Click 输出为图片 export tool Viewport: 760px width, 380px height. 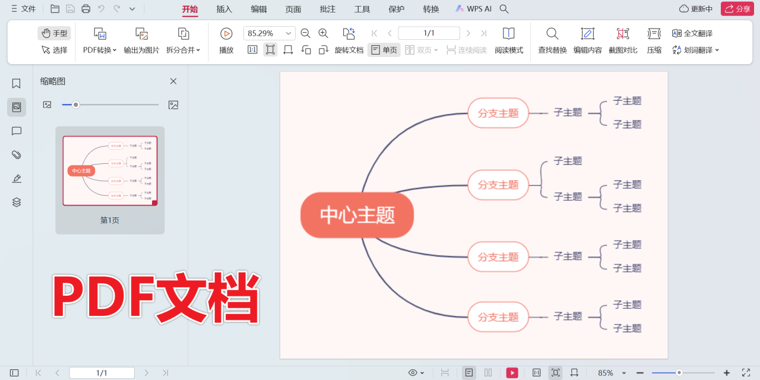[141, 41]
